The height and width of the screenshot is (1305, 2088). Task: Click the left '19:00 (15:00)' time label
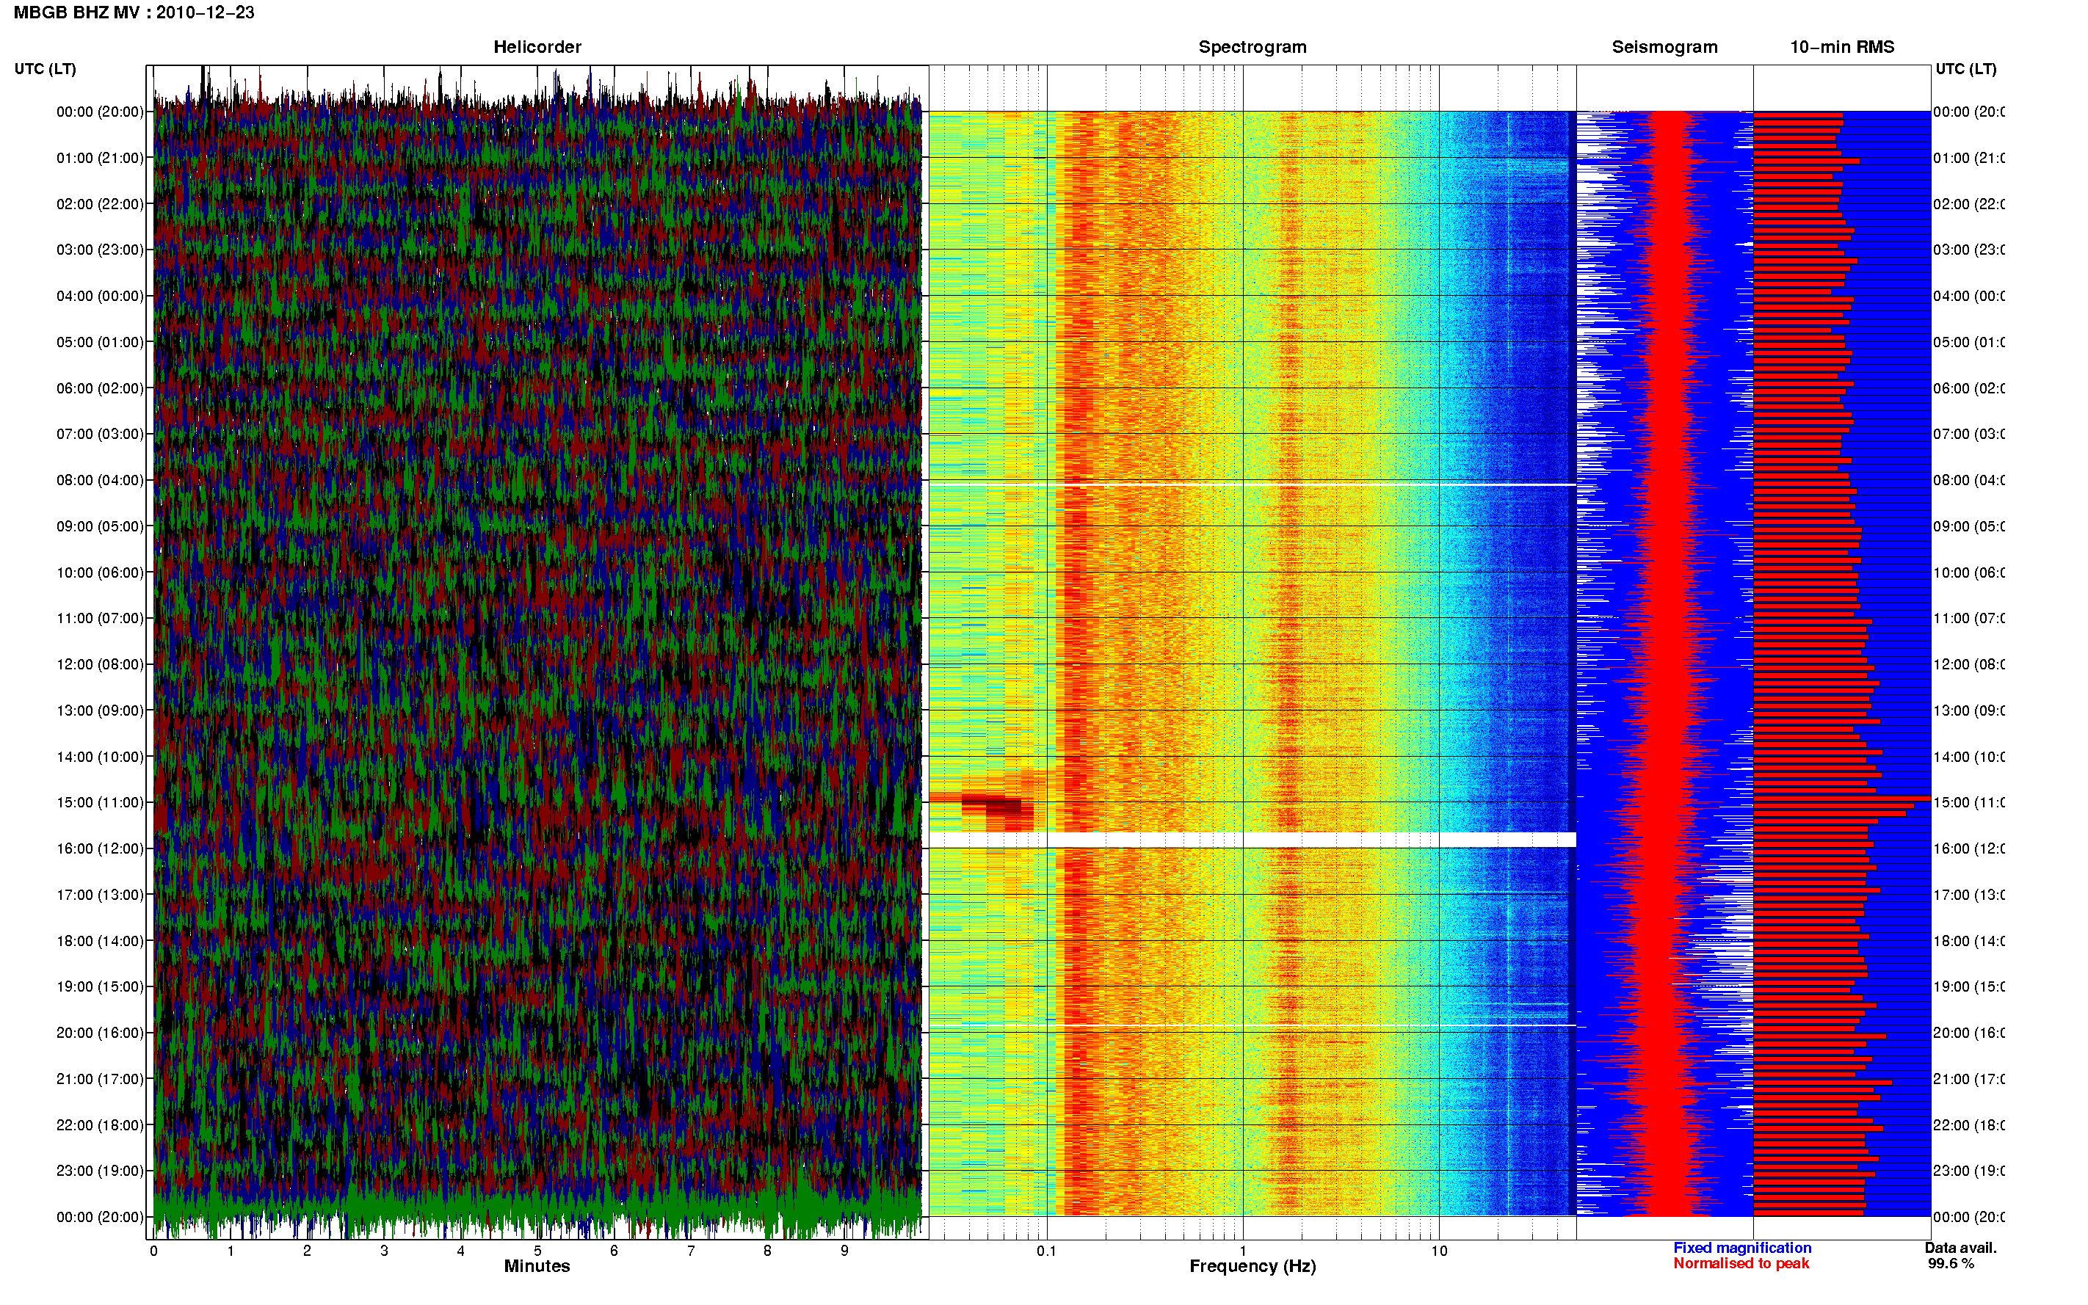[x=100, y=986]
